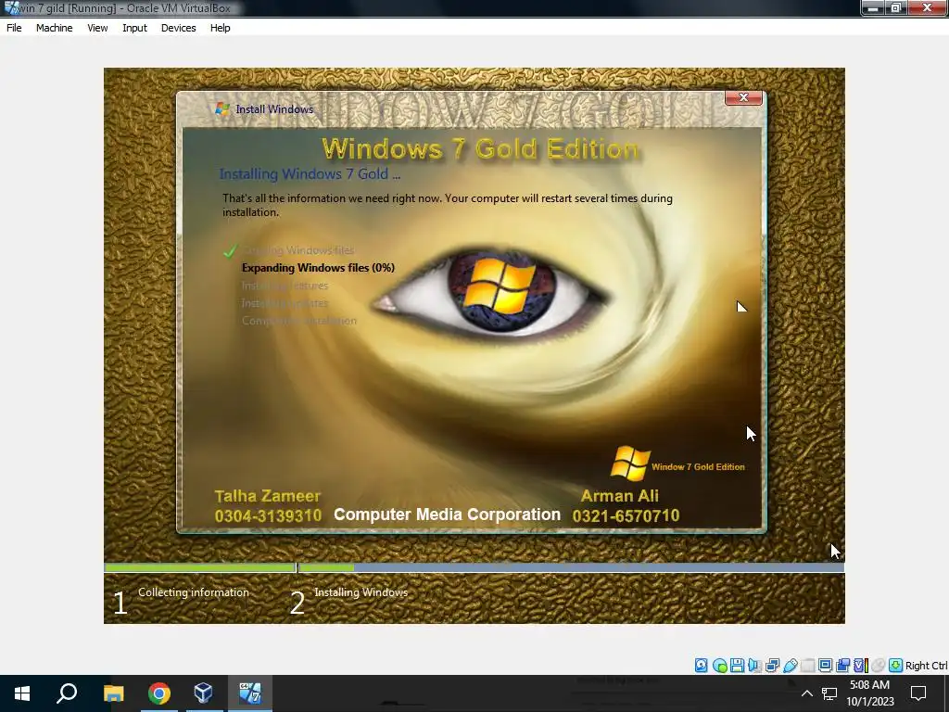Click the phone number 0321-6570710
Viewport: 949px width, 712px height.
(x=626, y=515)
